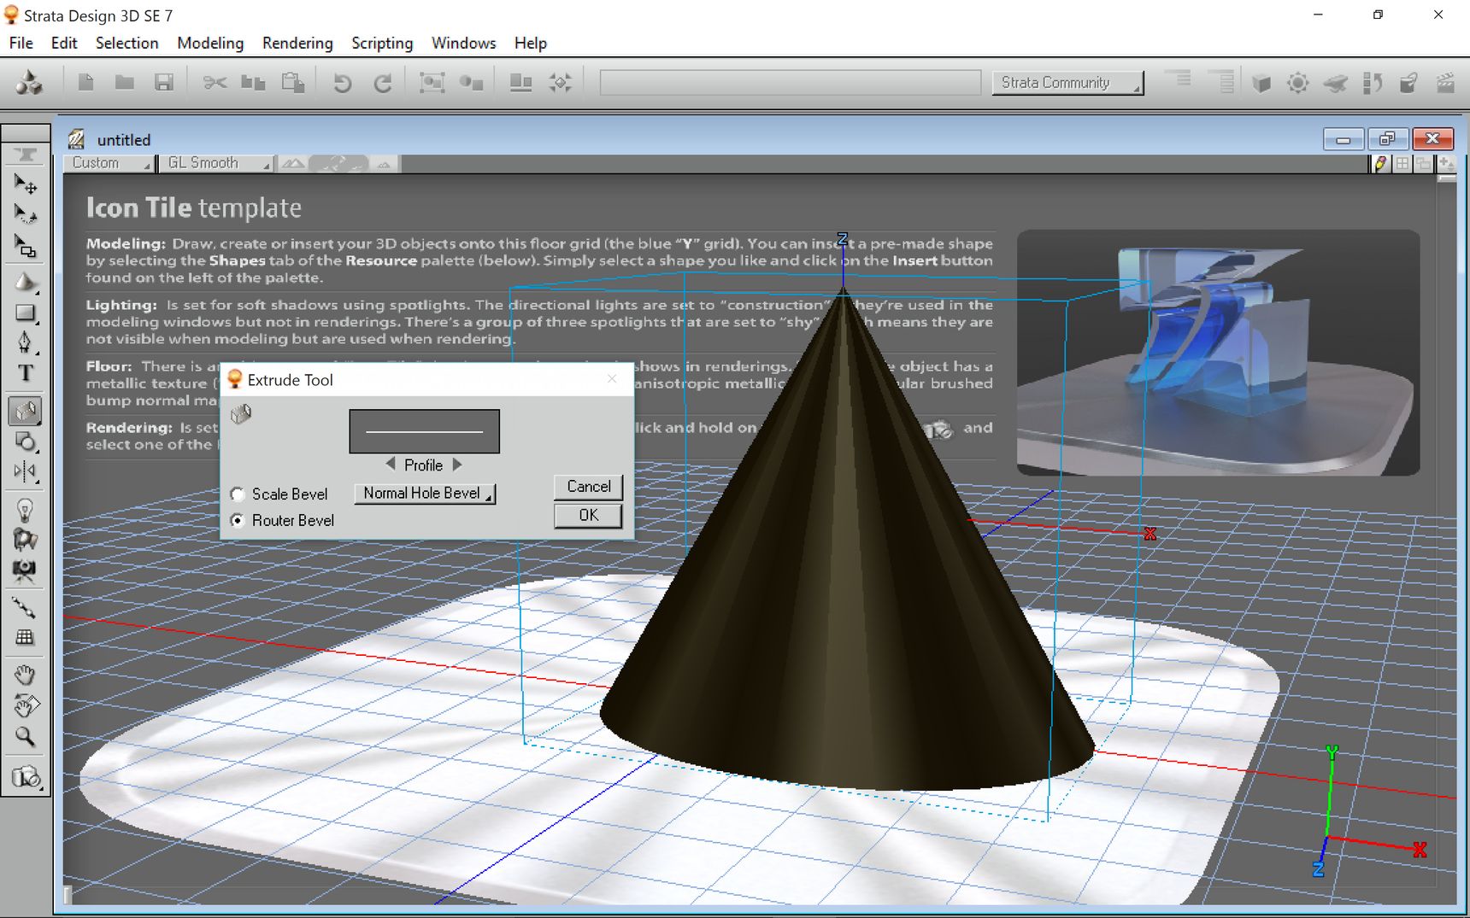Choose the Cone 3D primitive tool
This screenshot has height=918, width=1470.
(26, 283)
